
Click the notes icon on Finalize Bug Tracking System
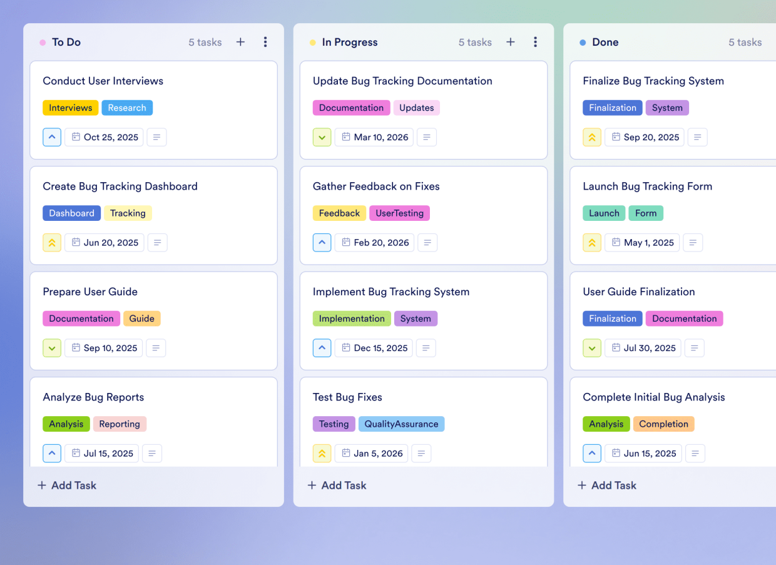pos(697,137)
